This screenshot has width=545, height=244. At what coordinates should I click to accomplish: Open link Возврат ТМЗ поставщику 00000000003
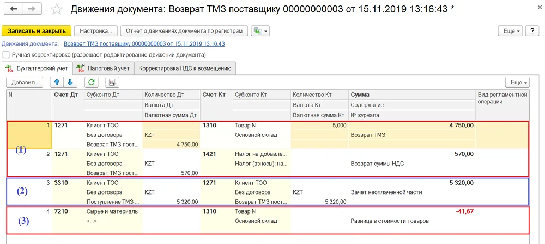144,43
